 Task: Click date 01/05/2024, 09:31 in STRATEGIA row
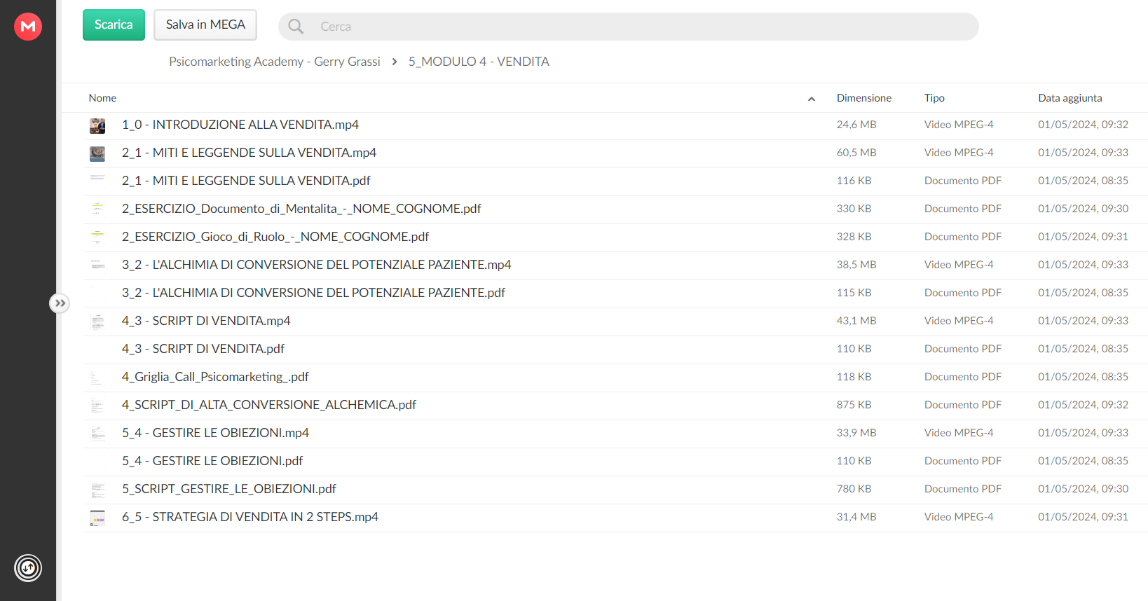click(x=1084, y=517)
